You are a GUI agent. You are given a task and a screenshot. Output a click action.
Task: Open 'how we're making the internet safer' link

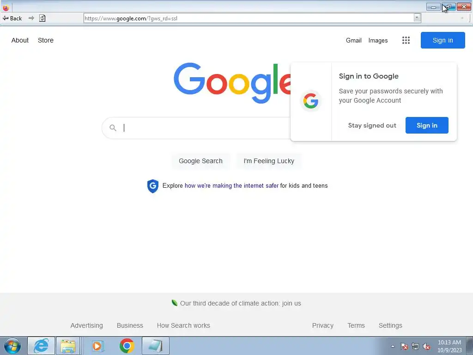click(x=231, y=186)
